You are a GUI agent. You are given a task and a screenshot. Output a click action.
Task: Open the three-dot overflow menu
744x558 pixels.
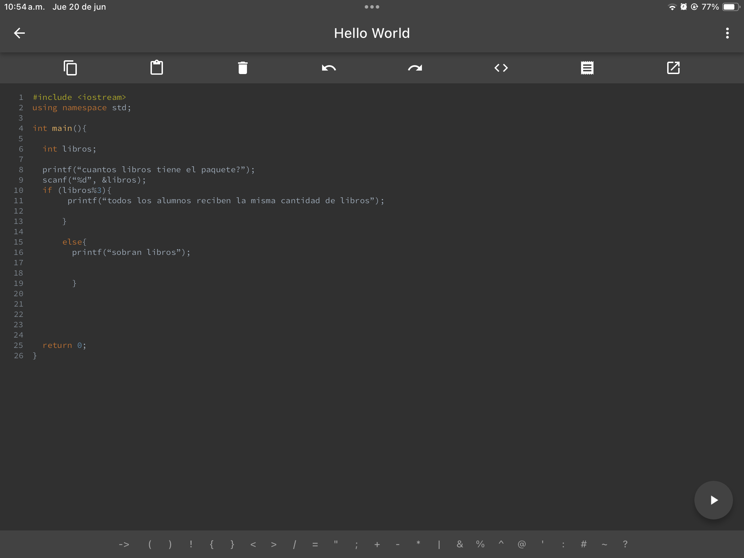pos(727,33)
